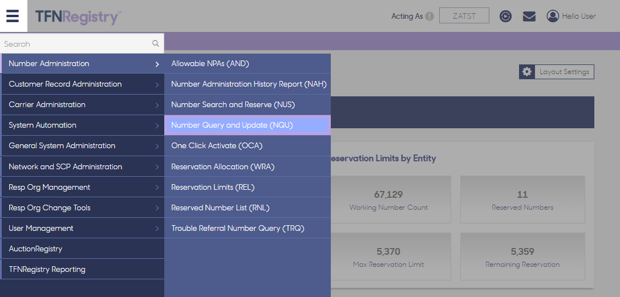
Task: Select General System Administration menu item
Action: 83,146
